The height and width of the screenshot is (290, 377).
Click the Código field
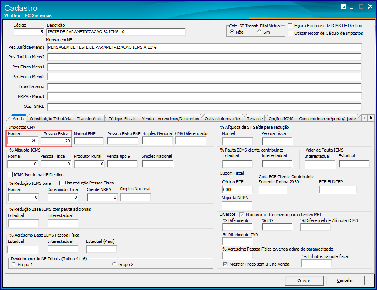click(x=29, y=32)
